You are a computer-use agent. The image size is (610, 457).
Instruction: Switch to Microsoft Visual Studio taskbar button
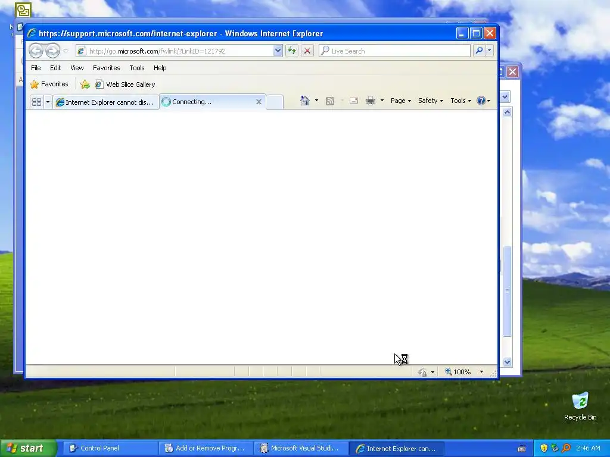(x=301, y=448)
